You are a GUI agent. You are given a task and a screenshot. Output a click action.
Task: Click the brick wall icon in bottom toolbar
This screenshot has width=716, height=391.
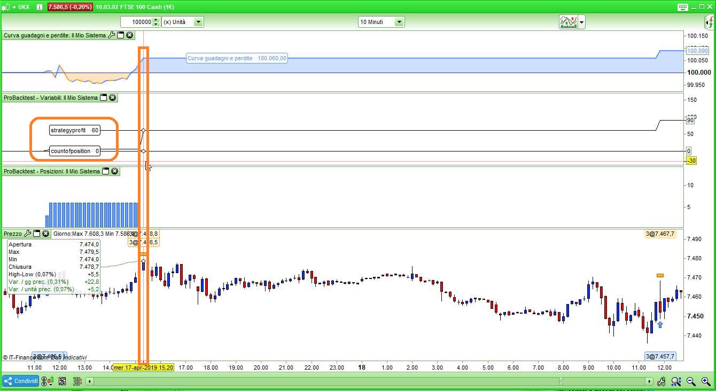click(x=77, y=381)
